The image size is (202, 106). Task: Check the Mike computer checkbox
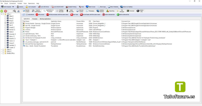coord(5,16)
